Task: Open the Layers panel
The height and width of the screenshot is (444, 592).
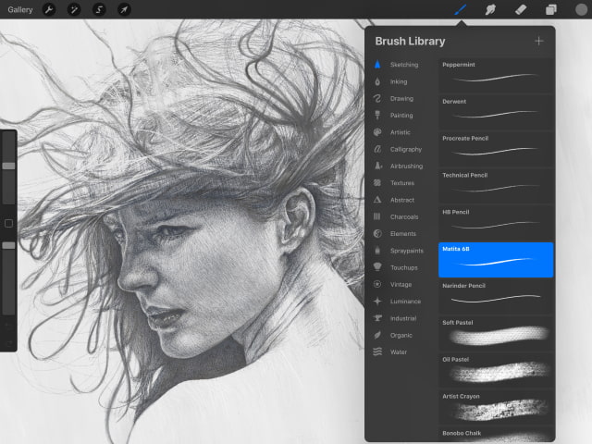Action: (x=550, y=10)
